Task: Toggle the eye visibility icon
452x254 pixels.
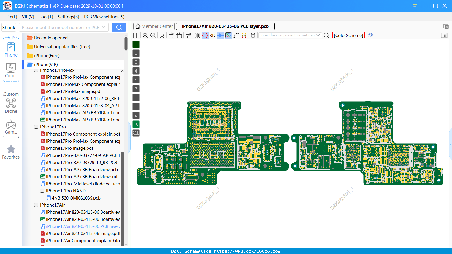Action: (x=370, y=35)
